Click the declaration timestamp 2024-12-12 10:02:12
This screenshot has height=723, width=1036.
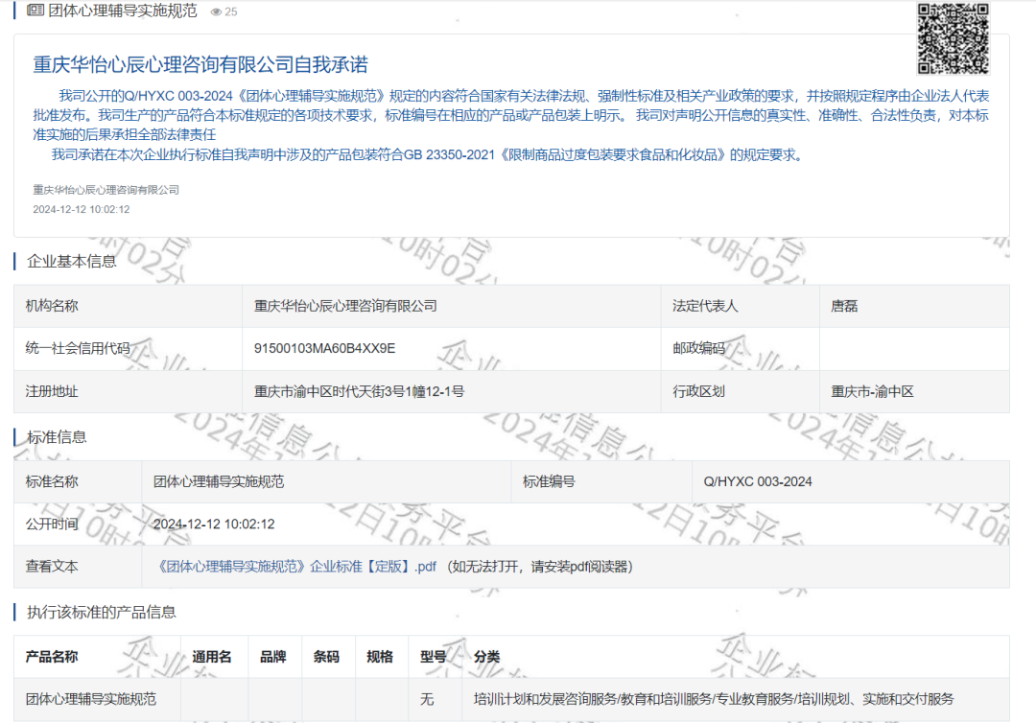pos(82,209)
